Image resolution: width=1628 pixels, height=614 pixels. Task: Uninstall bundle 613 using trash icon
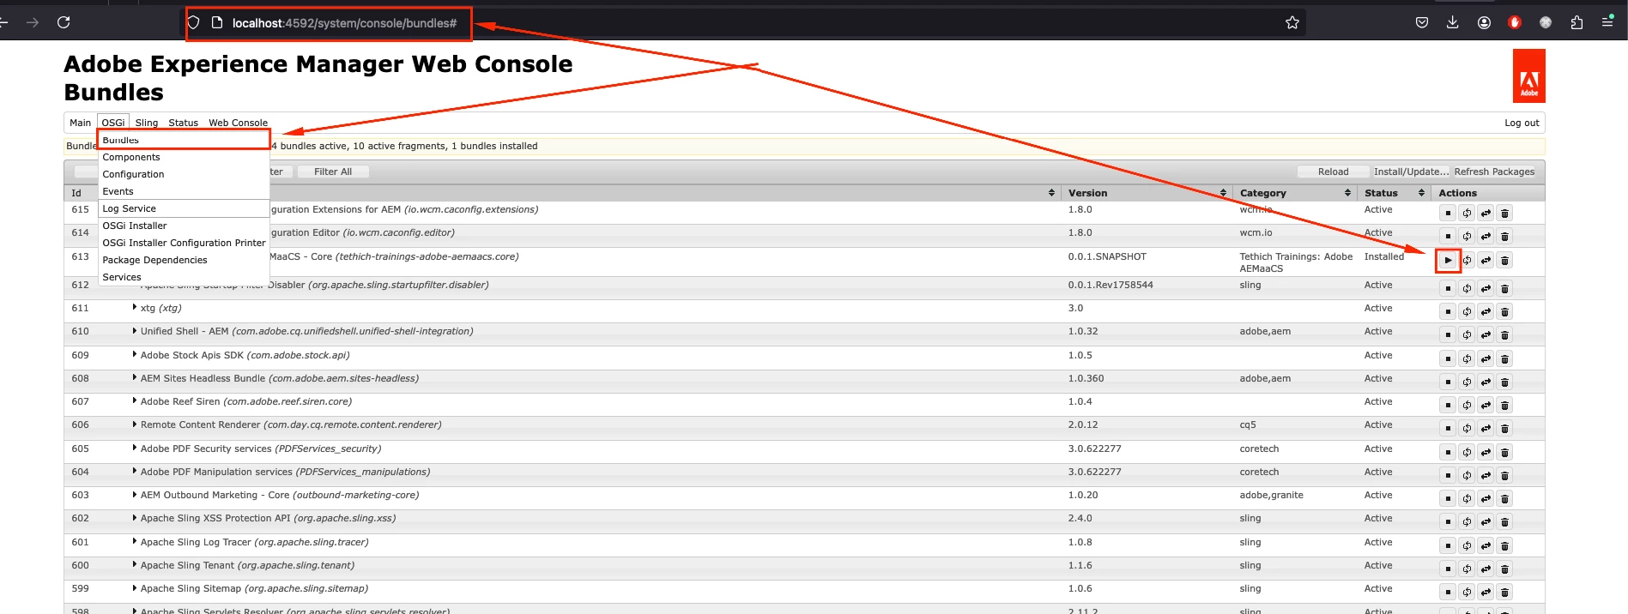click(x=1504, y=260)
